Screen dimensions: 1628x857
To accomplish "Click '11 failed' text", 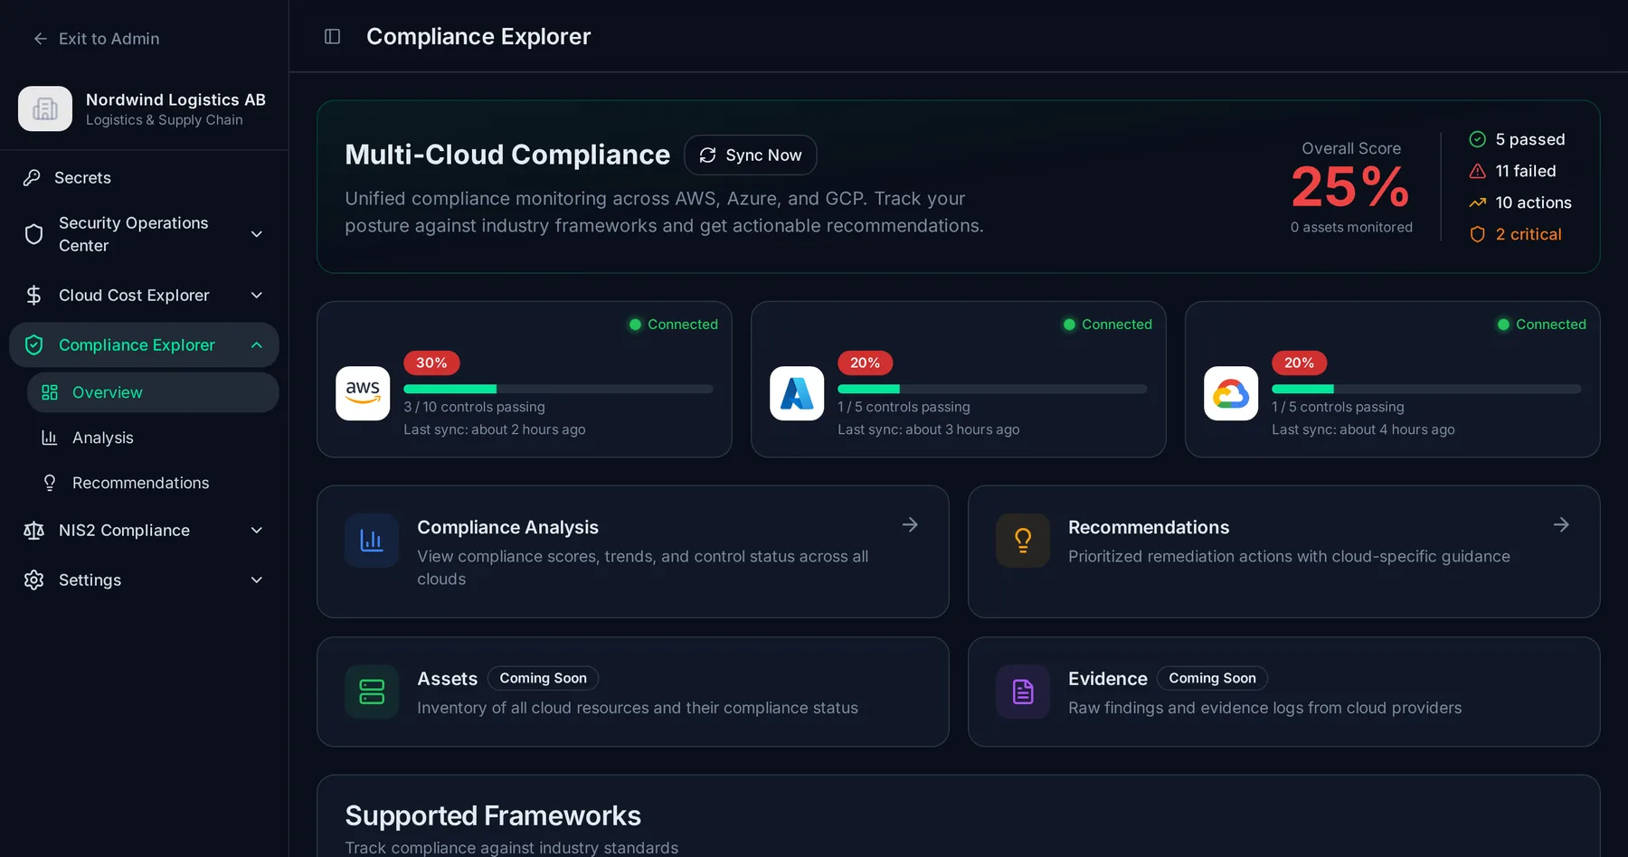I will pos(1526,171).
